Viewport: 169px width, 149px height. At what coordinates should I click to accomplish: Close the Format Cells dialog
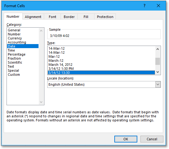tap(158, 6)
